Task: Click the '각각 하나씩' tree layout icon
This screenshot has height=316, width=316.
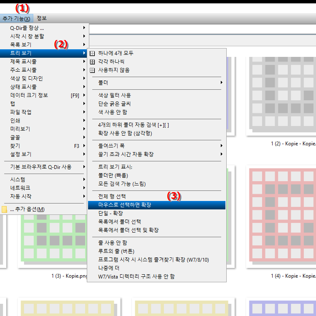Action: click(x=92, y=62)
